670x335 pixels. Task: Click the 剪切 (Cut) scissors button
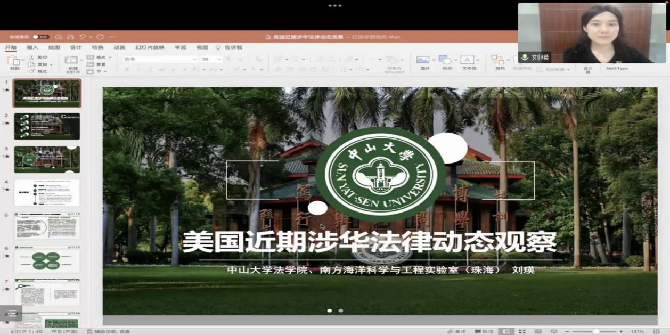38,58
